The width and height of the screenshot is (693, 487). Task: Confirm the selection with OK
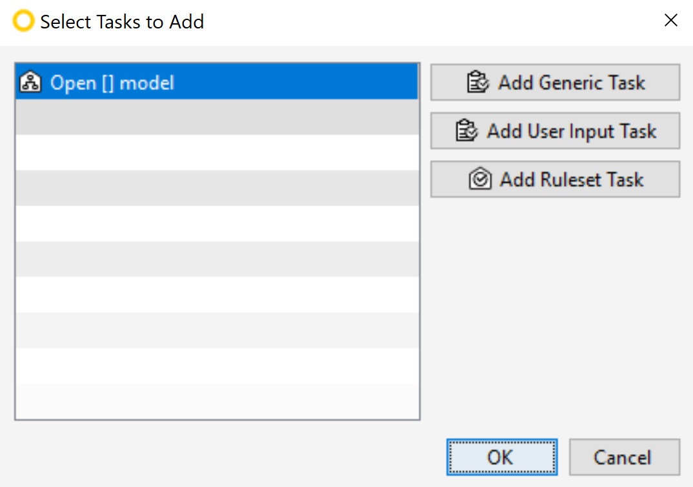pyautogui.click(x=501, y=457)
